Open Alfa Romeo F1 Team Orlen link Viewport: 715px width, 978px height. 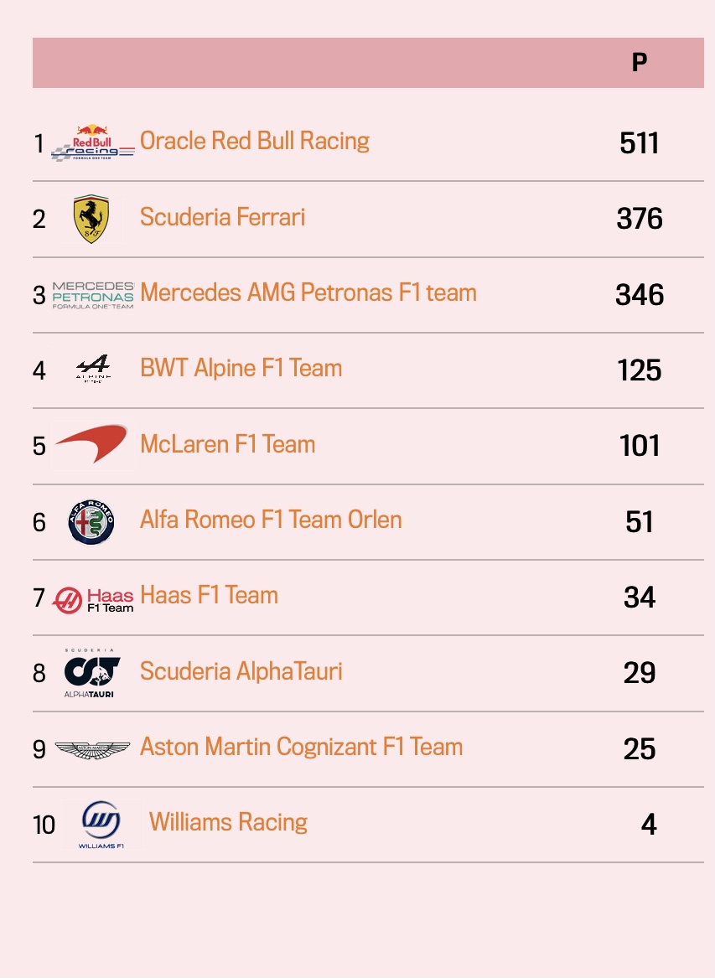click(271, 520)
